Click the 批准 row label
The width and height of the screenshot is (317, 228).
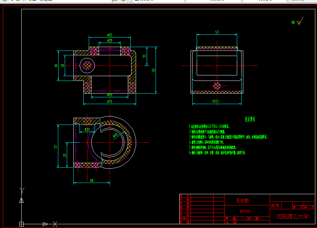185,222
